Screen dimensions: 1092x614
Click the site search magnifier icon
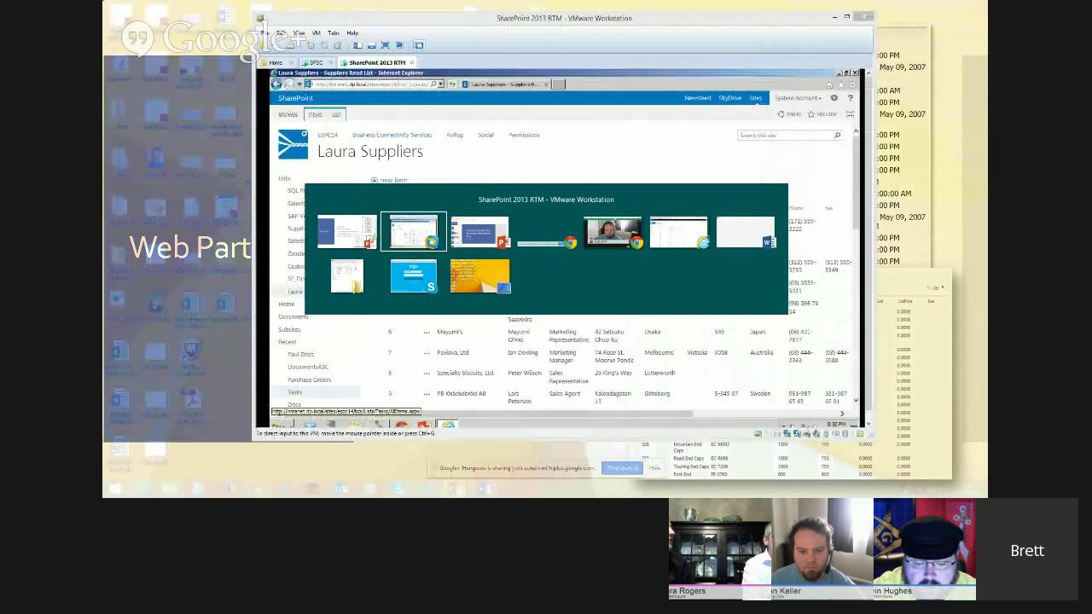point(837,136)
